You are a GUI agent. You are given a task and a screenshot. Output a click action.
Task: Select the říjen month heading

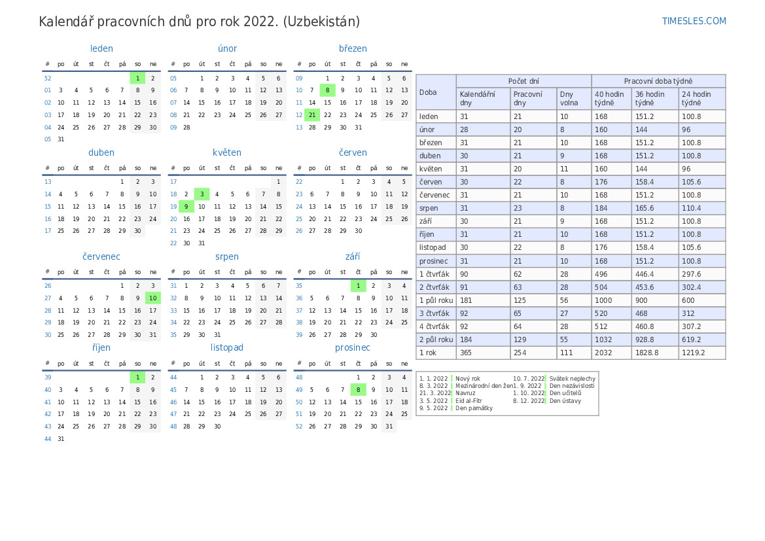101,347
